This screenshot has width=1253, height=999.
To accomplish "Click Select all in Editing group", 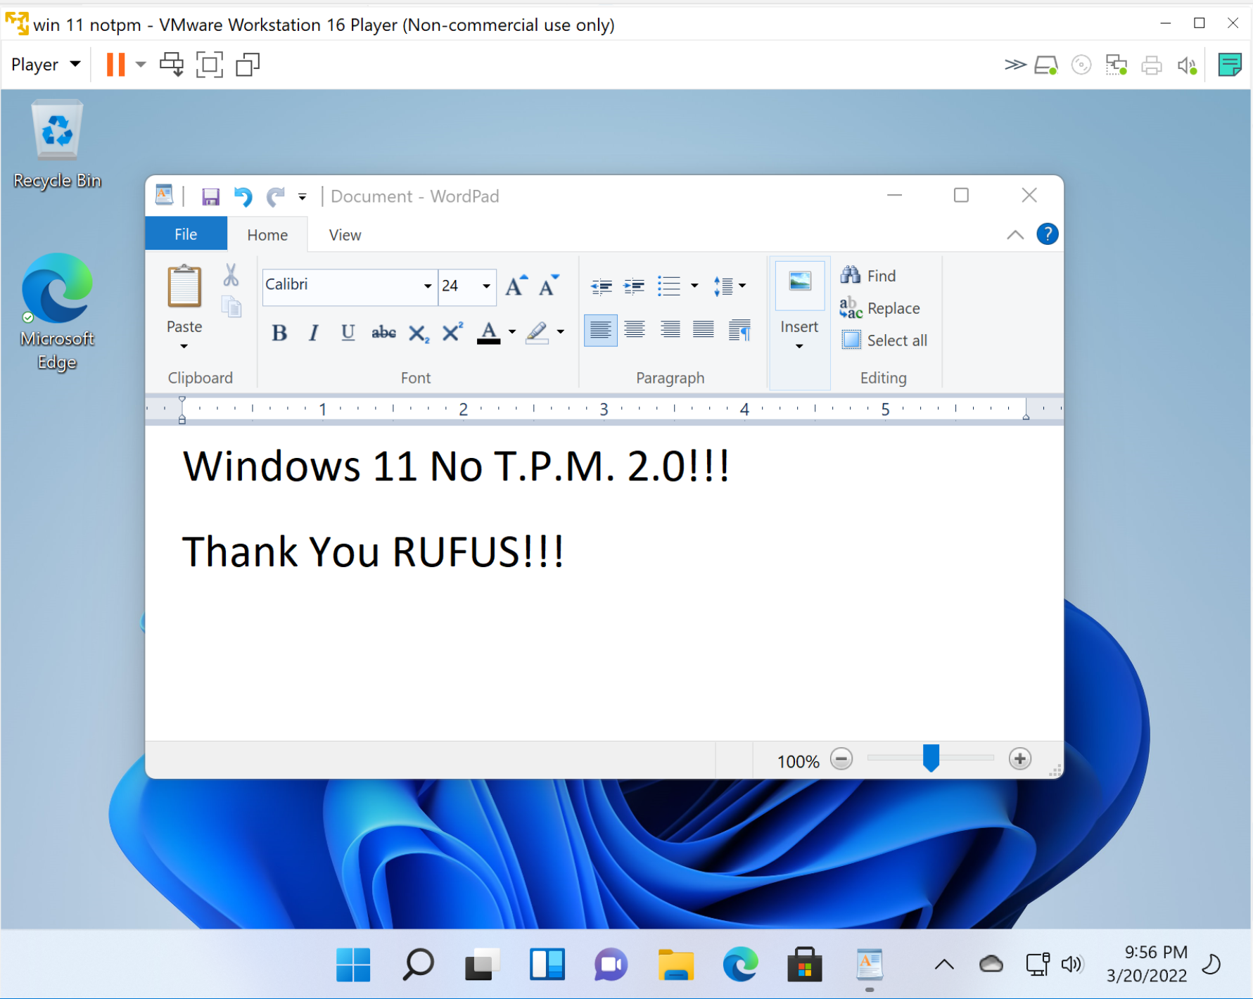I will pyautogui.click(x=884, y=341).
